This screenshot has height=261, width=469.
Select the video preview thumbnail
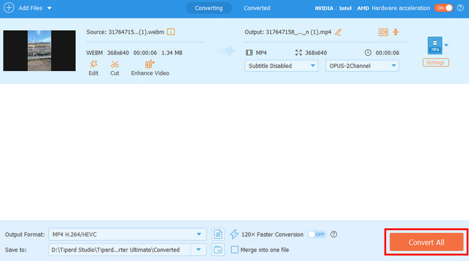click(x=40, y=50)
